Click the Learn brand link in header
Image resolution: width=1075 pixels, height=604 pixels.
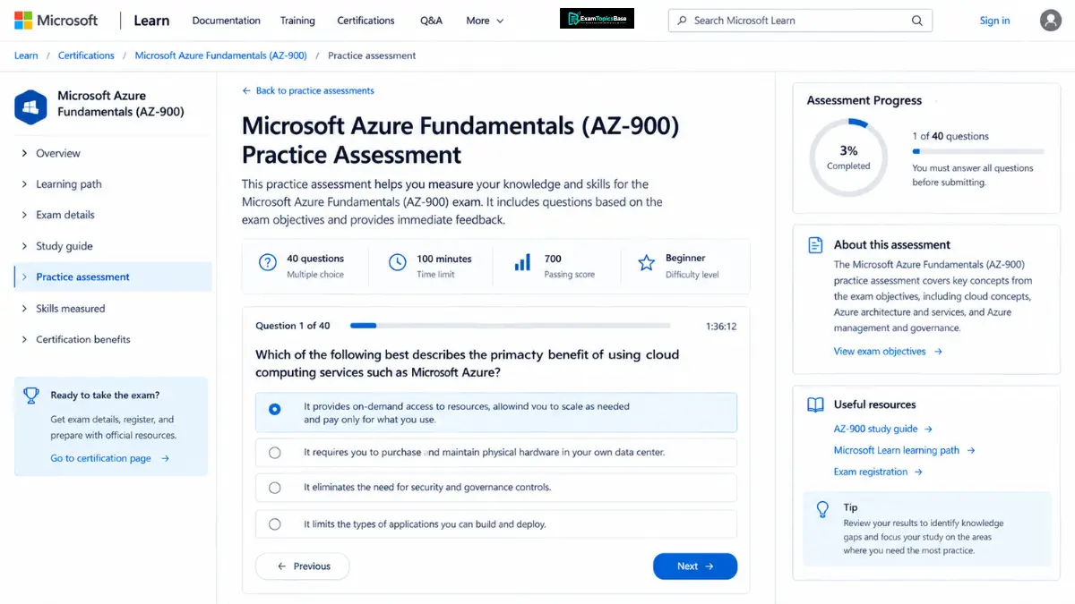[x=151, y=20]
